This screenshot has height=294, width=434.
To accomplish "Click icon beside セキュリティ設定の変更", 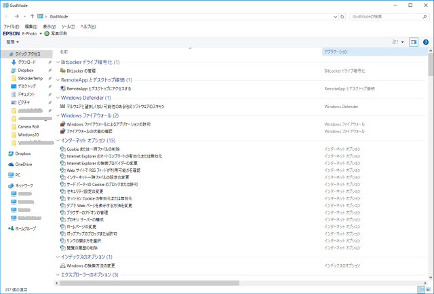I will pos(62,191).
